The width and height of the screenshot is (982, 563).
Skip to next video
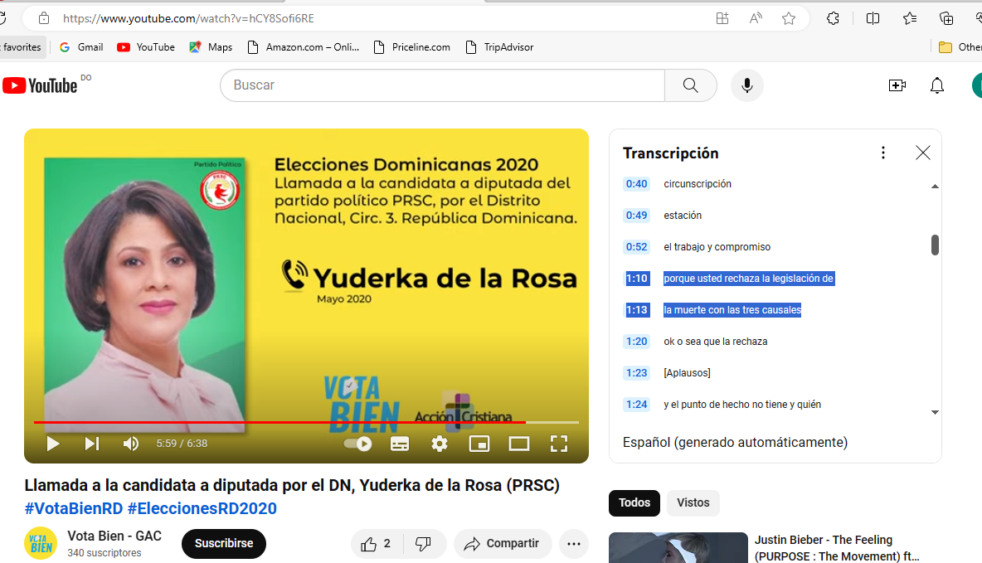(x=92, y=444)
